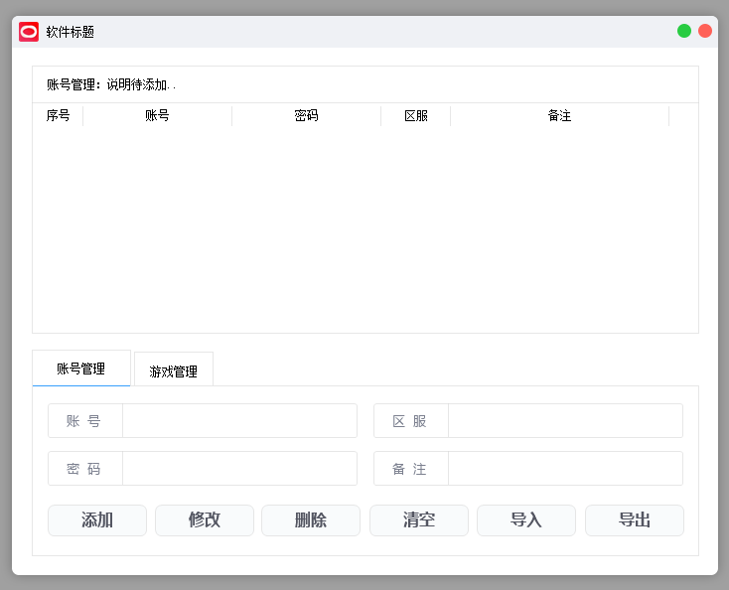Select the 账号 column header in table
The image size is (729, 590).
(157, 116)
